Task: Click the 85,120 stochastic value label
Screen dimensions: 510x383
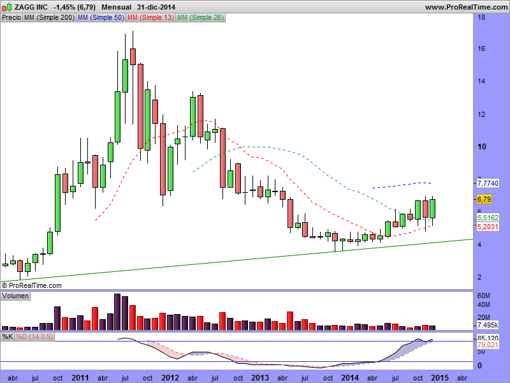Action: [x=488, y=338]
